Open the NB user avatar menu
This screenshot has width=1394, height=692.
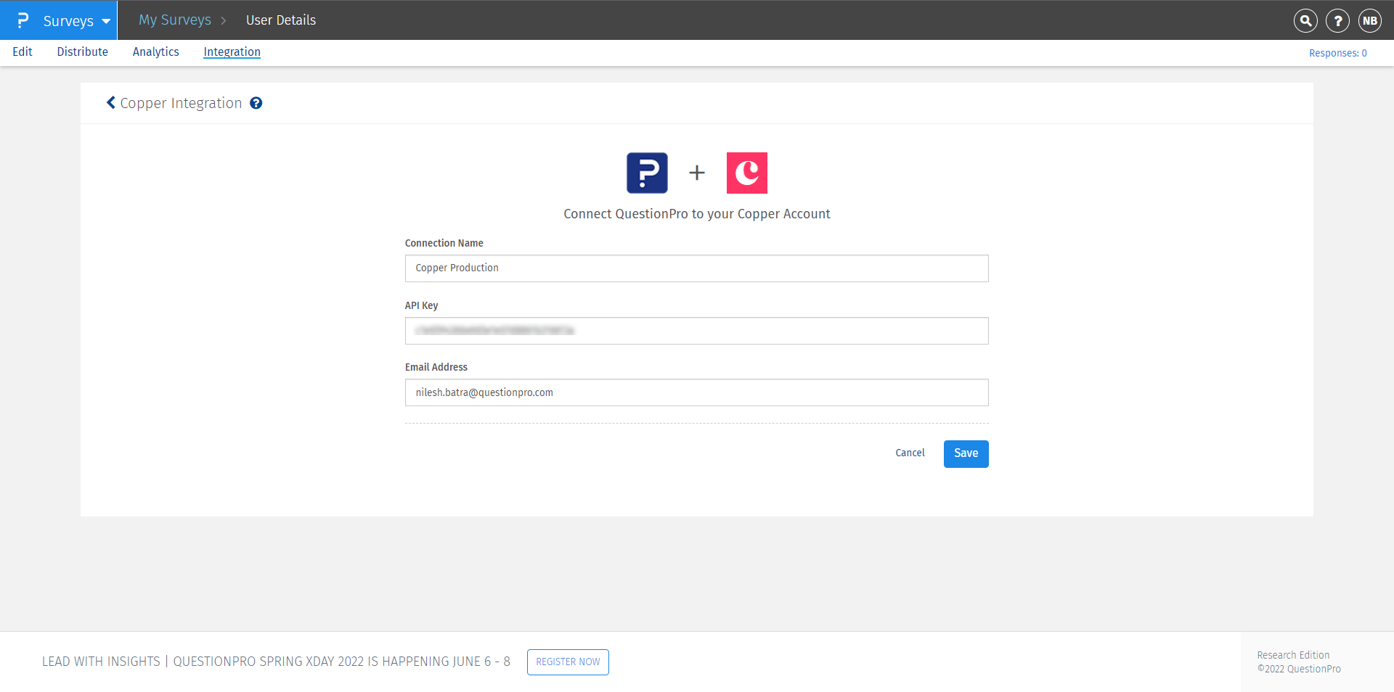pyautogui.click(x=1369, y=20)
